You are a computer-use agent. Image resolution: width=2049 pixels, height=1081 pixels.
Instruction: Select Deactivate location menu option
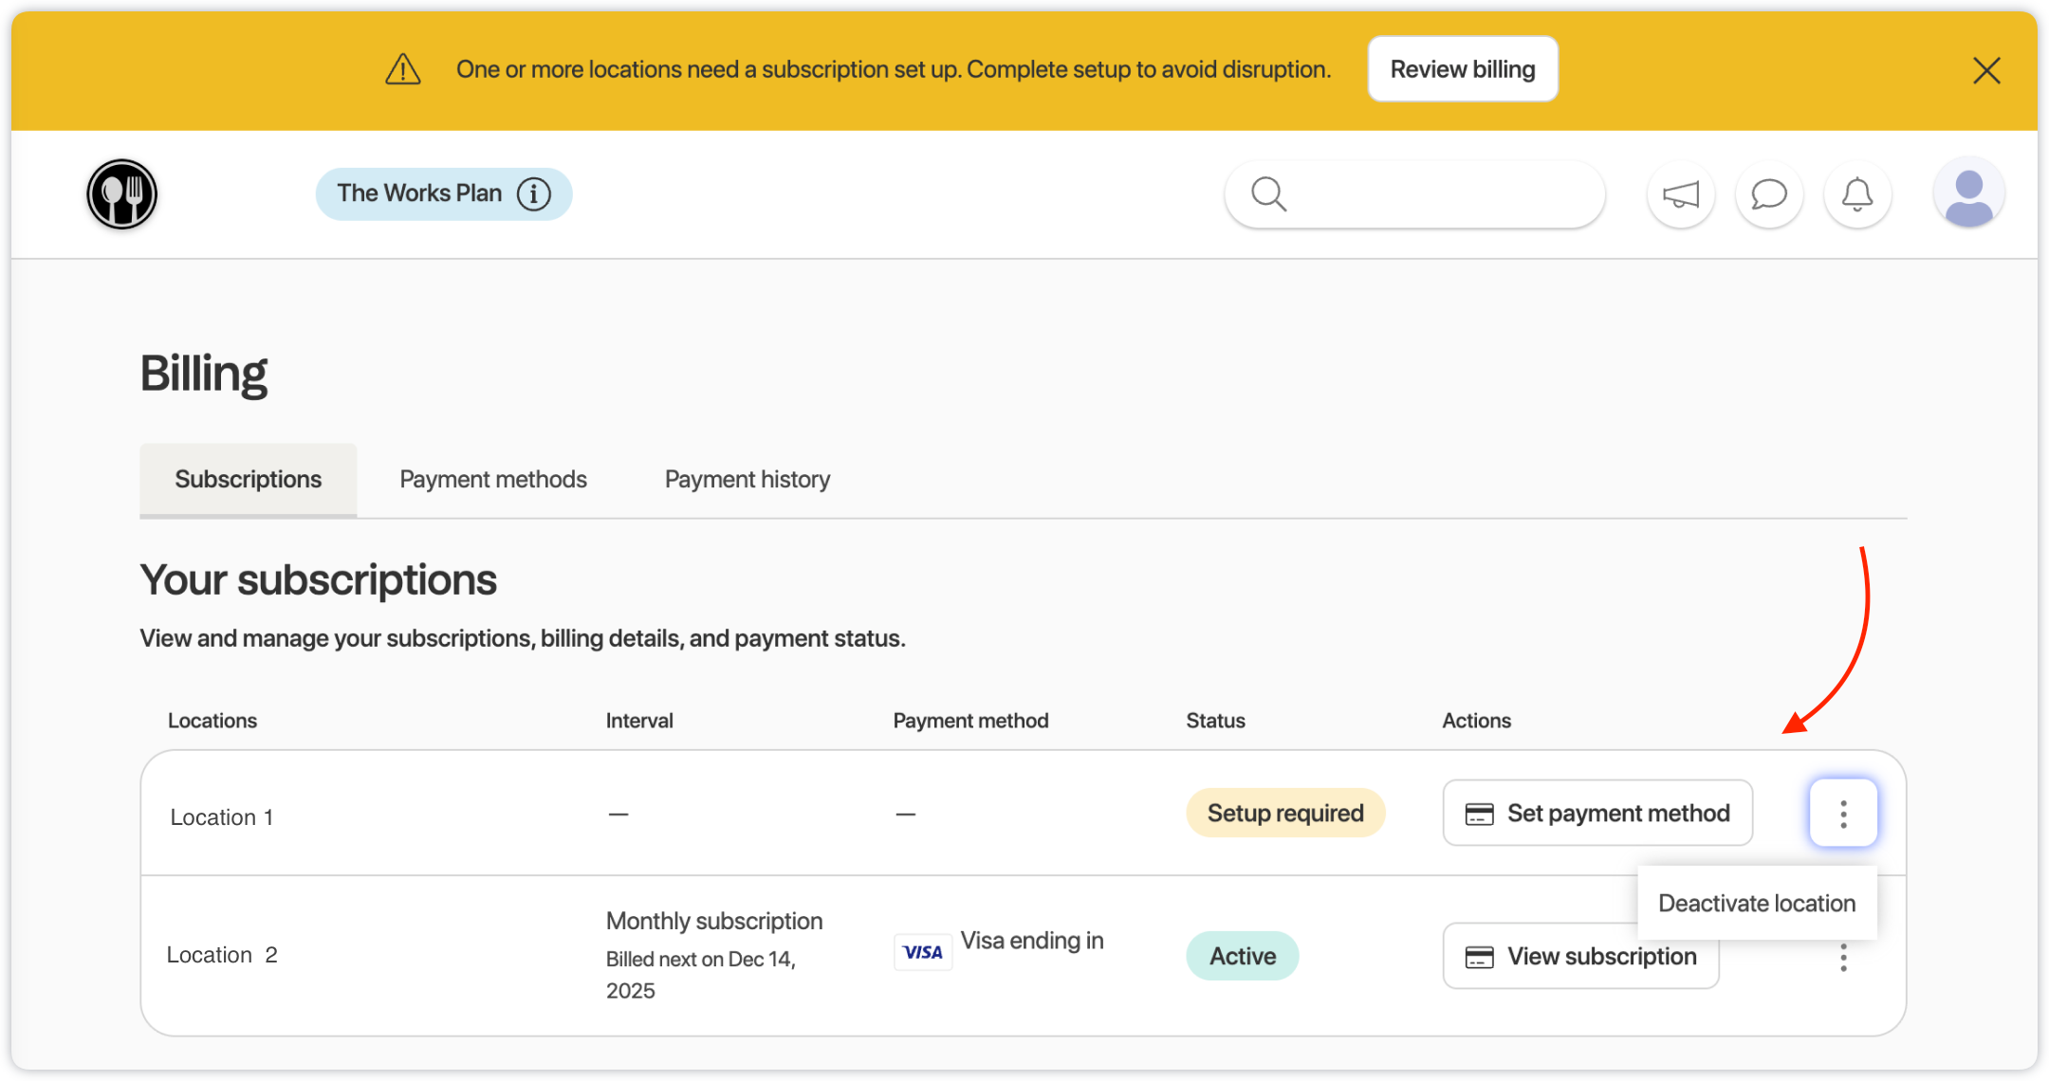(x=1756, y=903)
